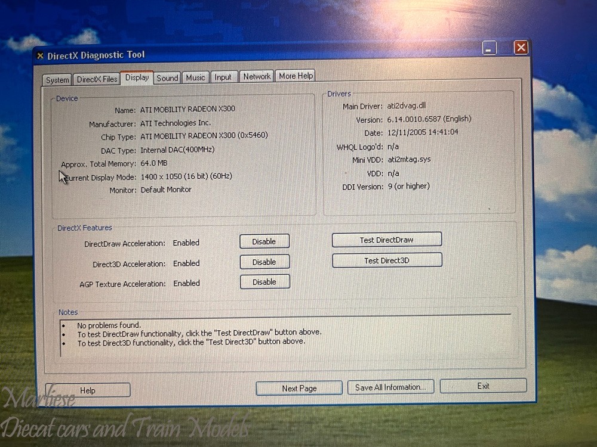This screenshot has height=447, width=597.
Task: Run the Test Direct3D button
Action: tap(387, 260)
